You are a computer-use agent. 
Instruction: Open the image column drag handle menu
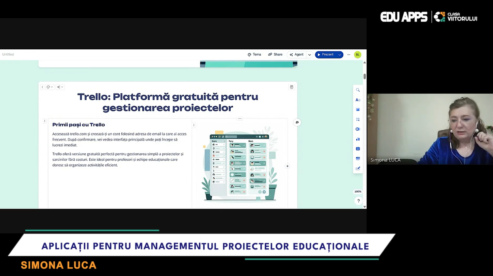[194, 125]
